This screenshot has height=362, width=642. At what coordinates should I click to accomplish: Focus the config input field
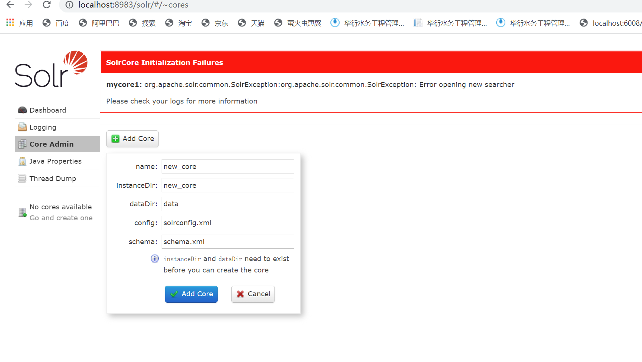click(x=228, y=223)
